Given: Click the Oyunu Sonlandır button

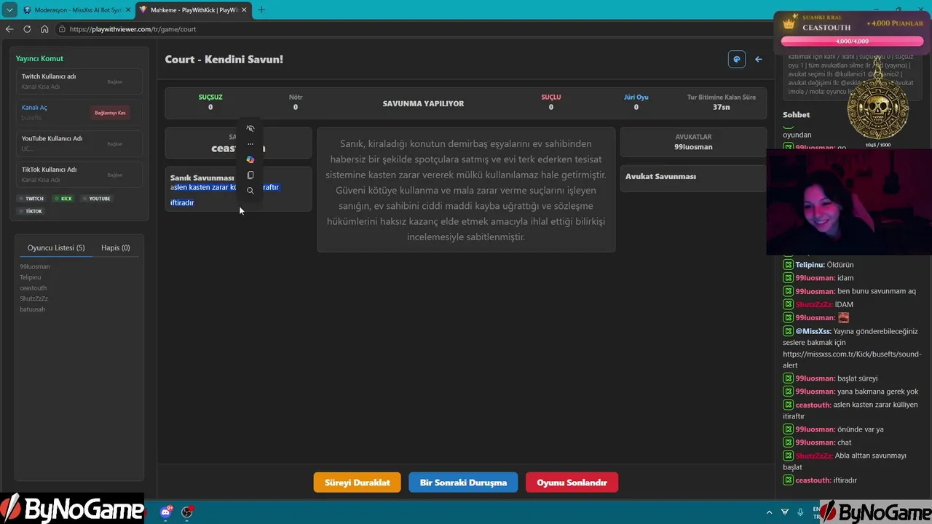Looking at the screenshot, I should pyautogui.click(x=572, y=483).
